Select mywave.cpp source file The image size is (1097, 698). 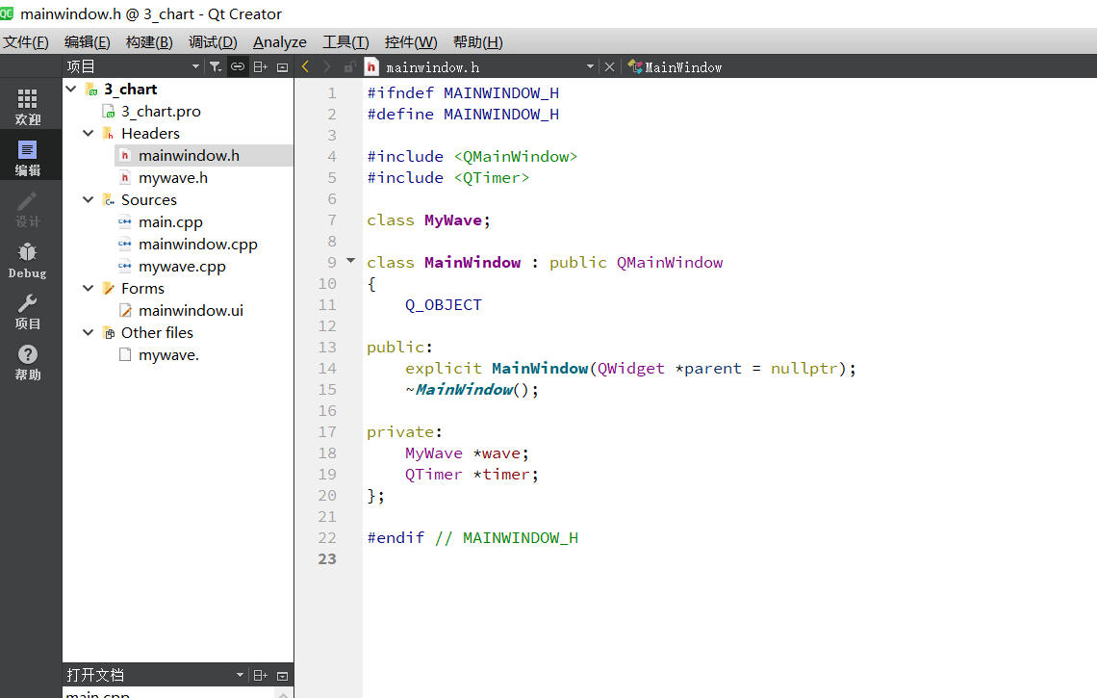pos(182,266)
